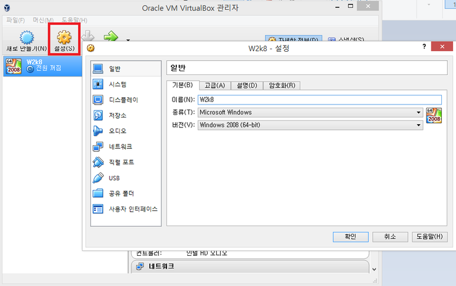Screen dimensions: 456x286
Task: Open 설정 (Settings) gear icon in toolbar
Action: click(x=64, y=38)
